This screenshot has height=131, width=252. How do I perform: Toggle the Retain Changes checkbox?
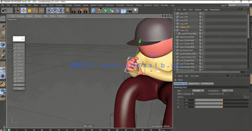pyautogui.click(x=193, y=94)
